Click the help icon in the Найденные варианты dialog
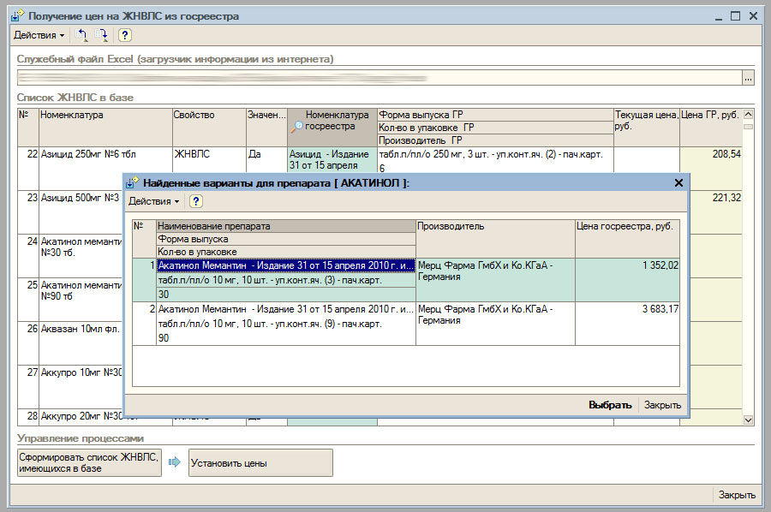 click(x=195, y=201)
